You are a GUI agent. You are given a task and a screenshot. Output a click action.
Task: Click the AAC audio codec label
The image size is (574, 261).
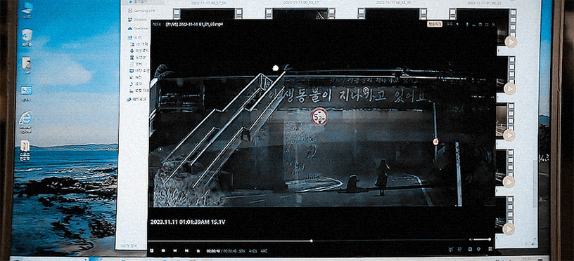tap(264, 250)
